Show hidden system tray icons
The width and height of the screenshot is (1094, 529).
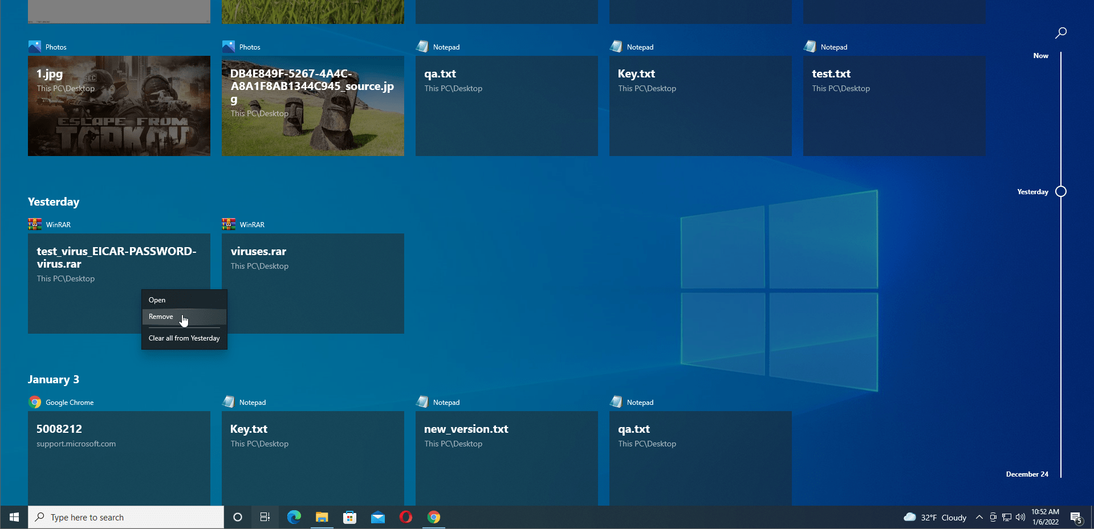pos(979,517)
